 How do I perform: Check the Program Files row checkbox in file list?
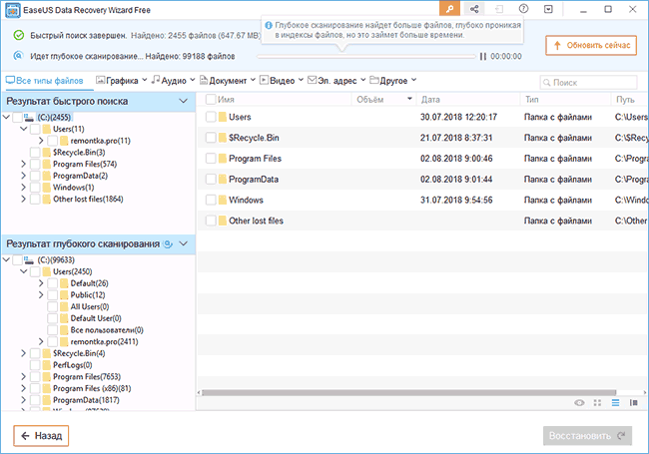click(211, 159)
